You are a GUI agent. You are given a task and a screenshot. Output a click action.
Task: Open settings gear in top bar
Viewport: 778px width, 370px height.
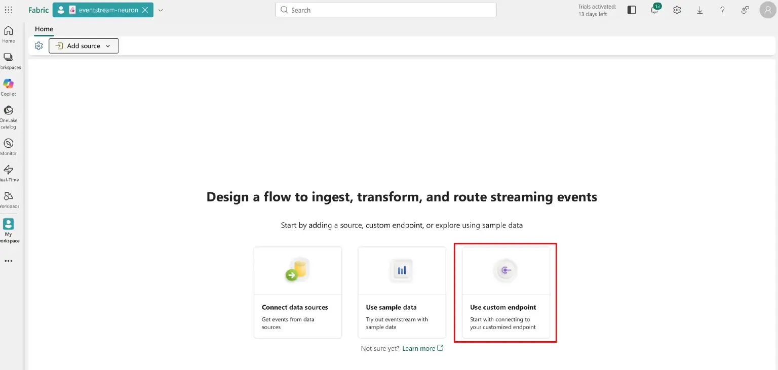tap(677, 10)
